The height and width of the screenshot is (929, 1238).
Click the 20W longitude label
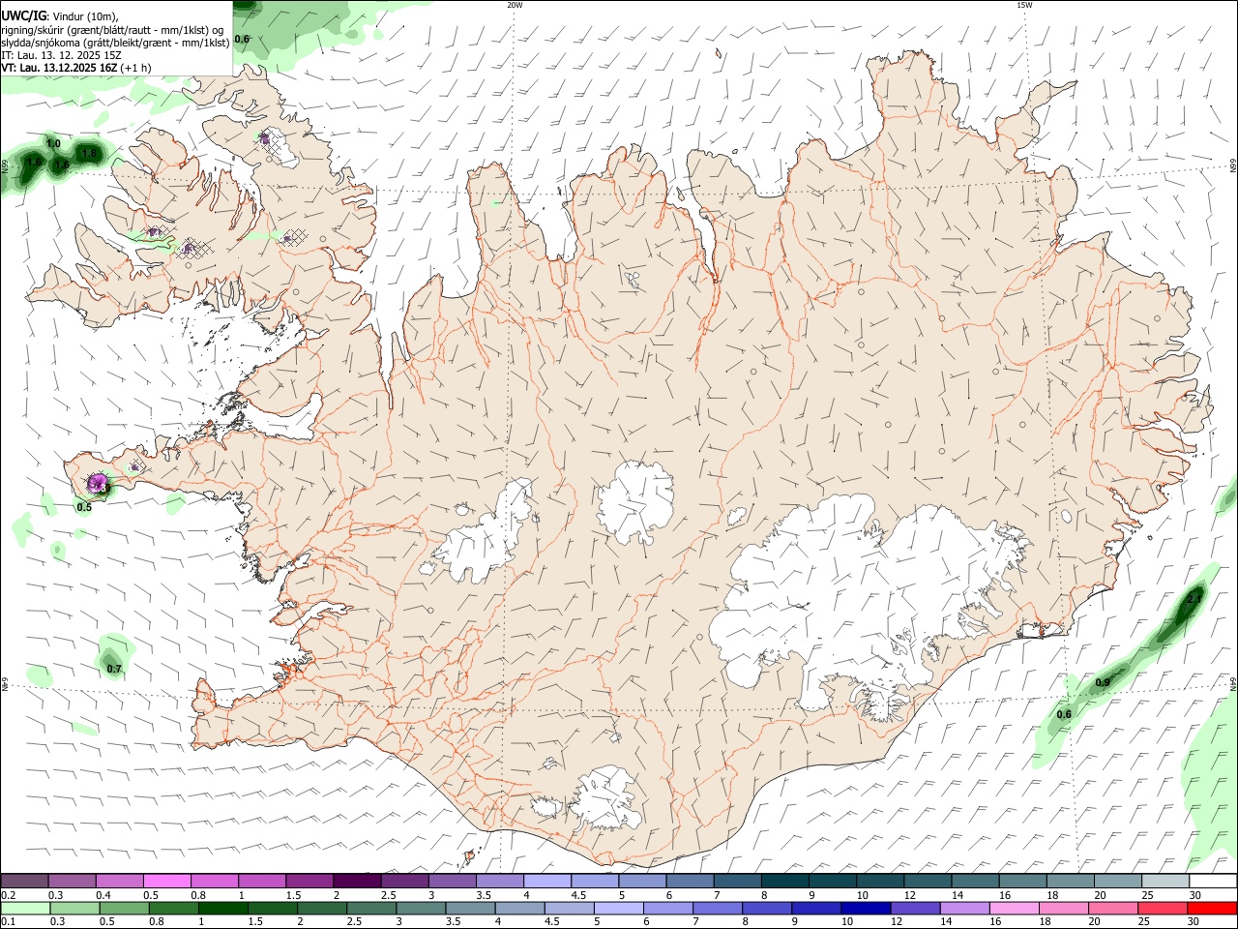(x=515, y=5)
